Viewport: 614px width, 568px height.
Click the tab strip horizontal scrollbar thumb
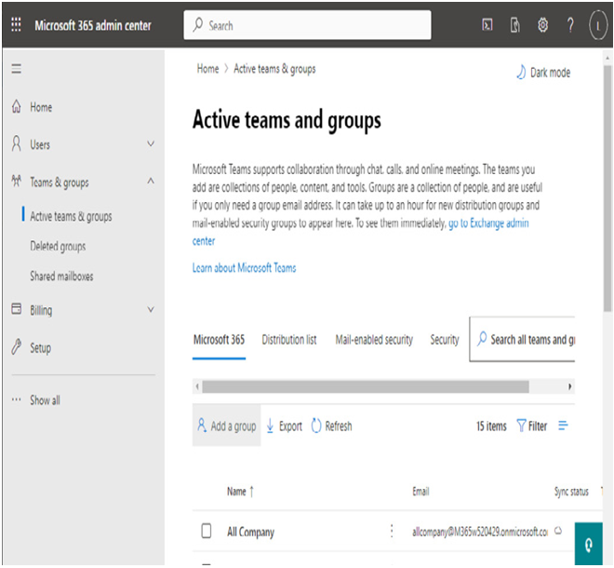[366, 387]
